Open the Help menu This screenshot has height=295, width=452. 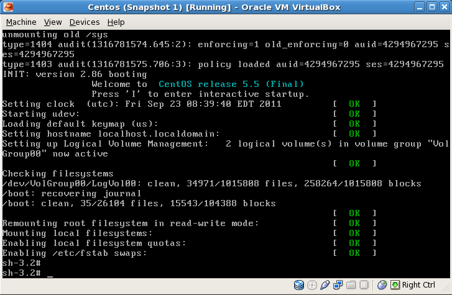pyautogui.click(x=116, y=22)
